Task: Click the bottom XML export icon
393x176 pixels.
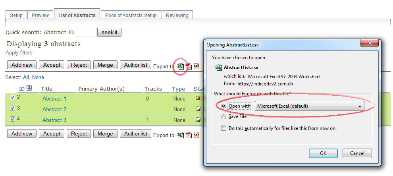Action: click(196, 135)
